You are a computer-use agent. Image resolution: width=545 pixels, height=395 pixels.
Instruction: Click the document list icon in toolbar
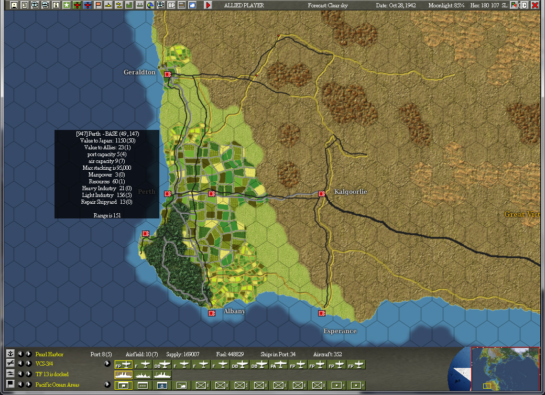(x=24, y=5)
